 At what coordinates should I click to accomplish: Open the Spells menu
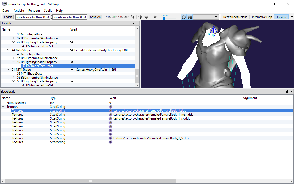point(48,11)
